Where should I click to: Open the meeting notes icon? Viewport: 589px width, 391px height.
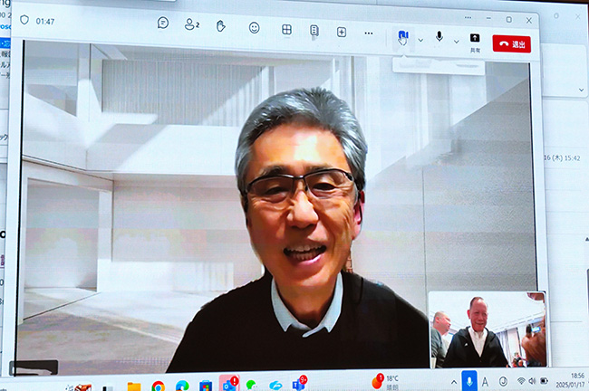click(314, 30)
